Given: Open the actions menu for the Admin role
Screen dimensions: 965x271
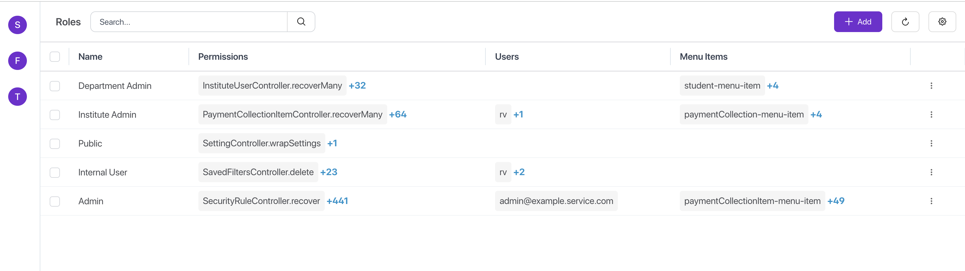Looking at the screenshot, I should [x=932, y=201].
